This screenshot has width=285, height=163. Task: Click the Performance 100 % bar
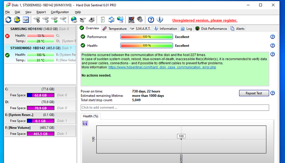[146, 37]
